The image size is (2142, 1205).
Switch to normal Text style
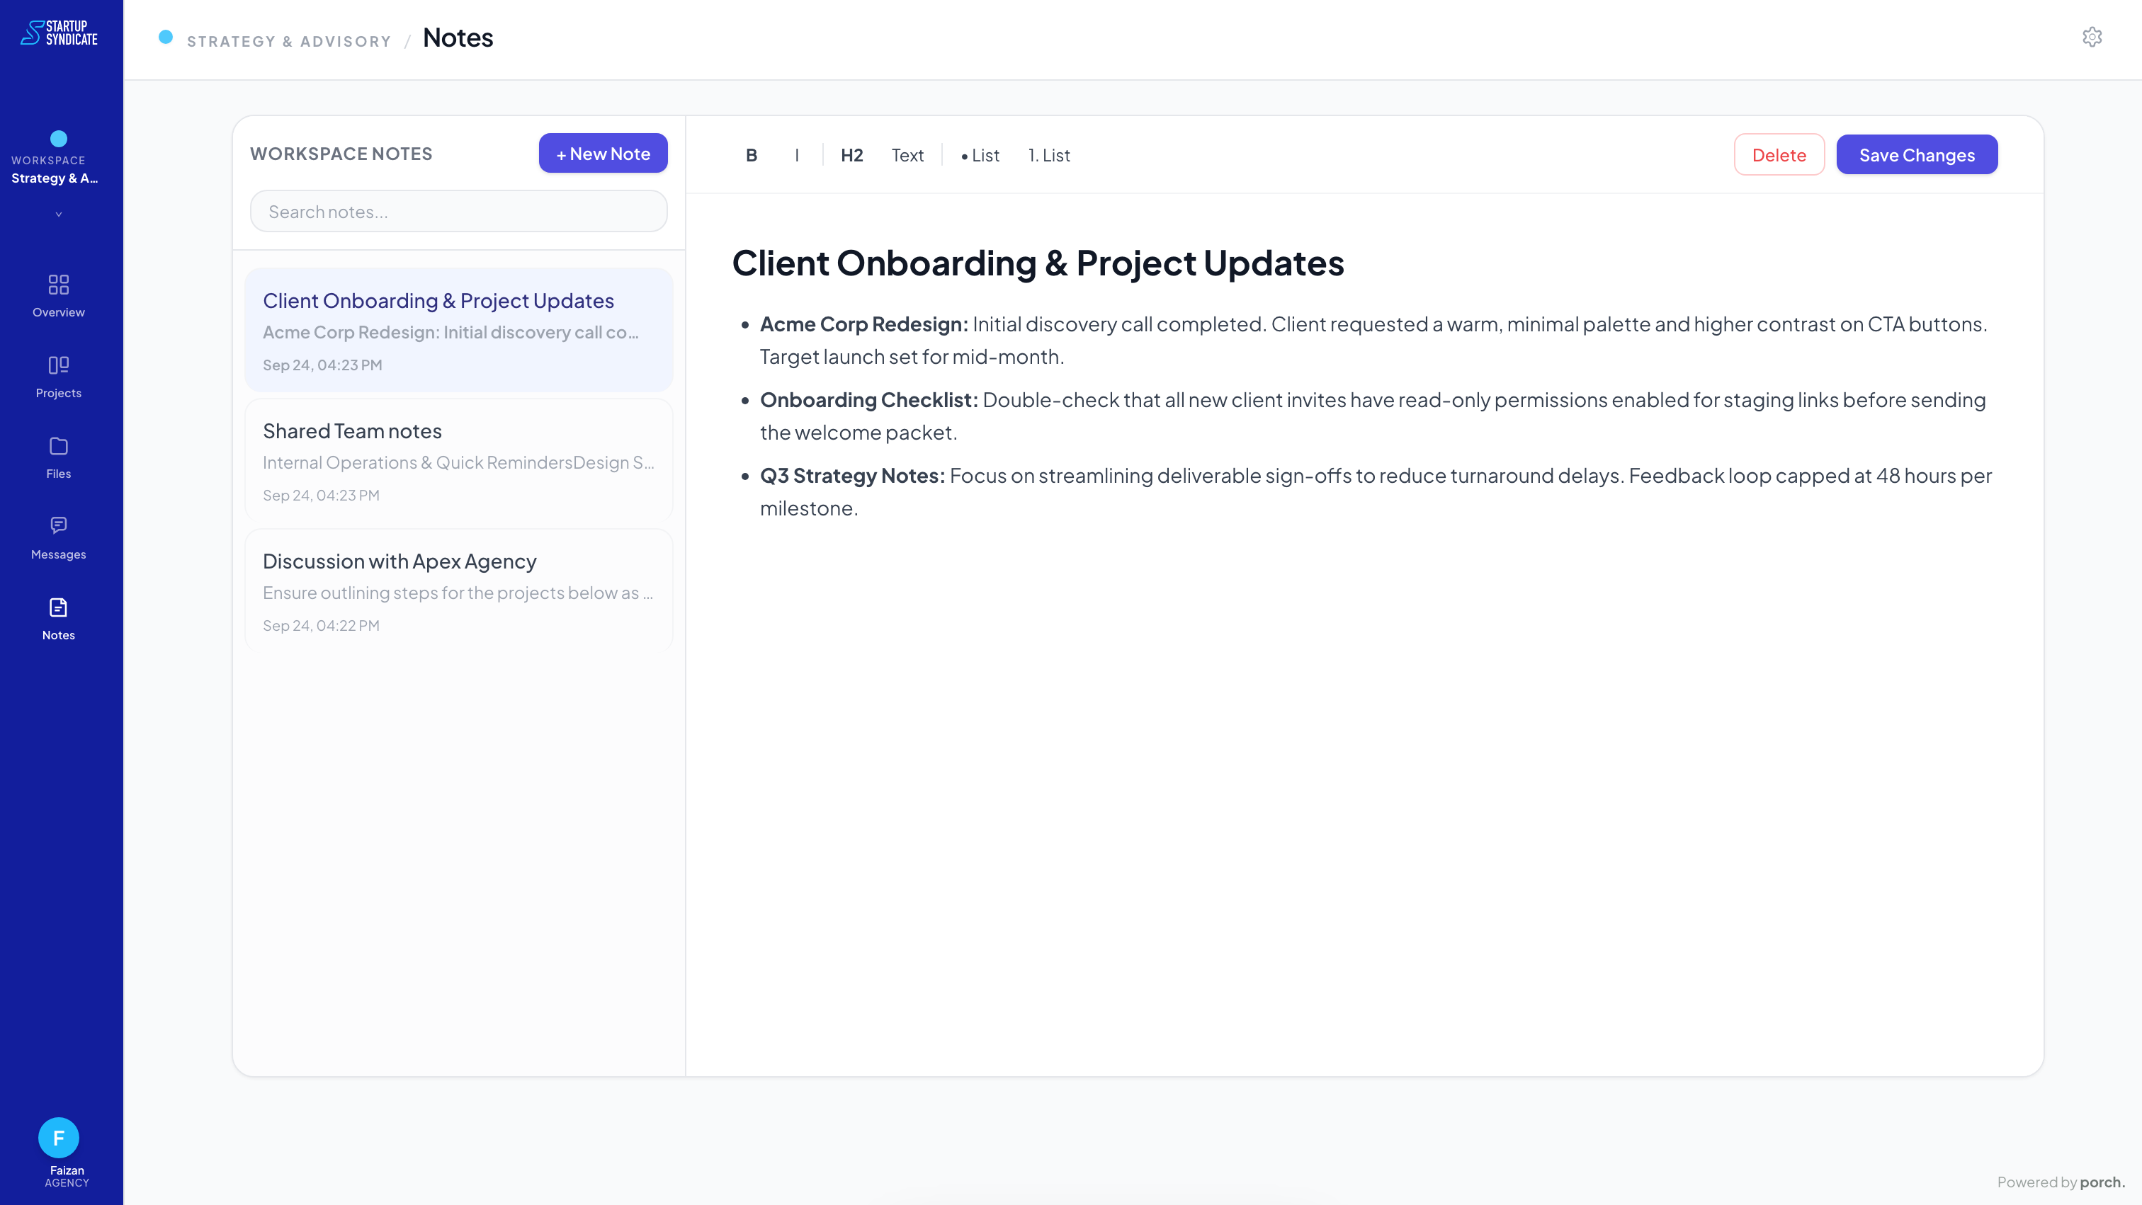pyautogui.click(x=907, y=155)
